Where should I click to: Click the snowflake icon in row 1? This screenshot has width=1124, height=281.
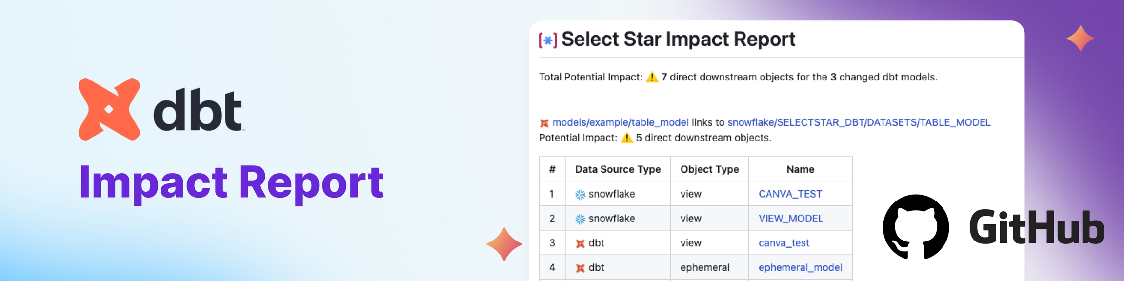(x=580, y=195)
